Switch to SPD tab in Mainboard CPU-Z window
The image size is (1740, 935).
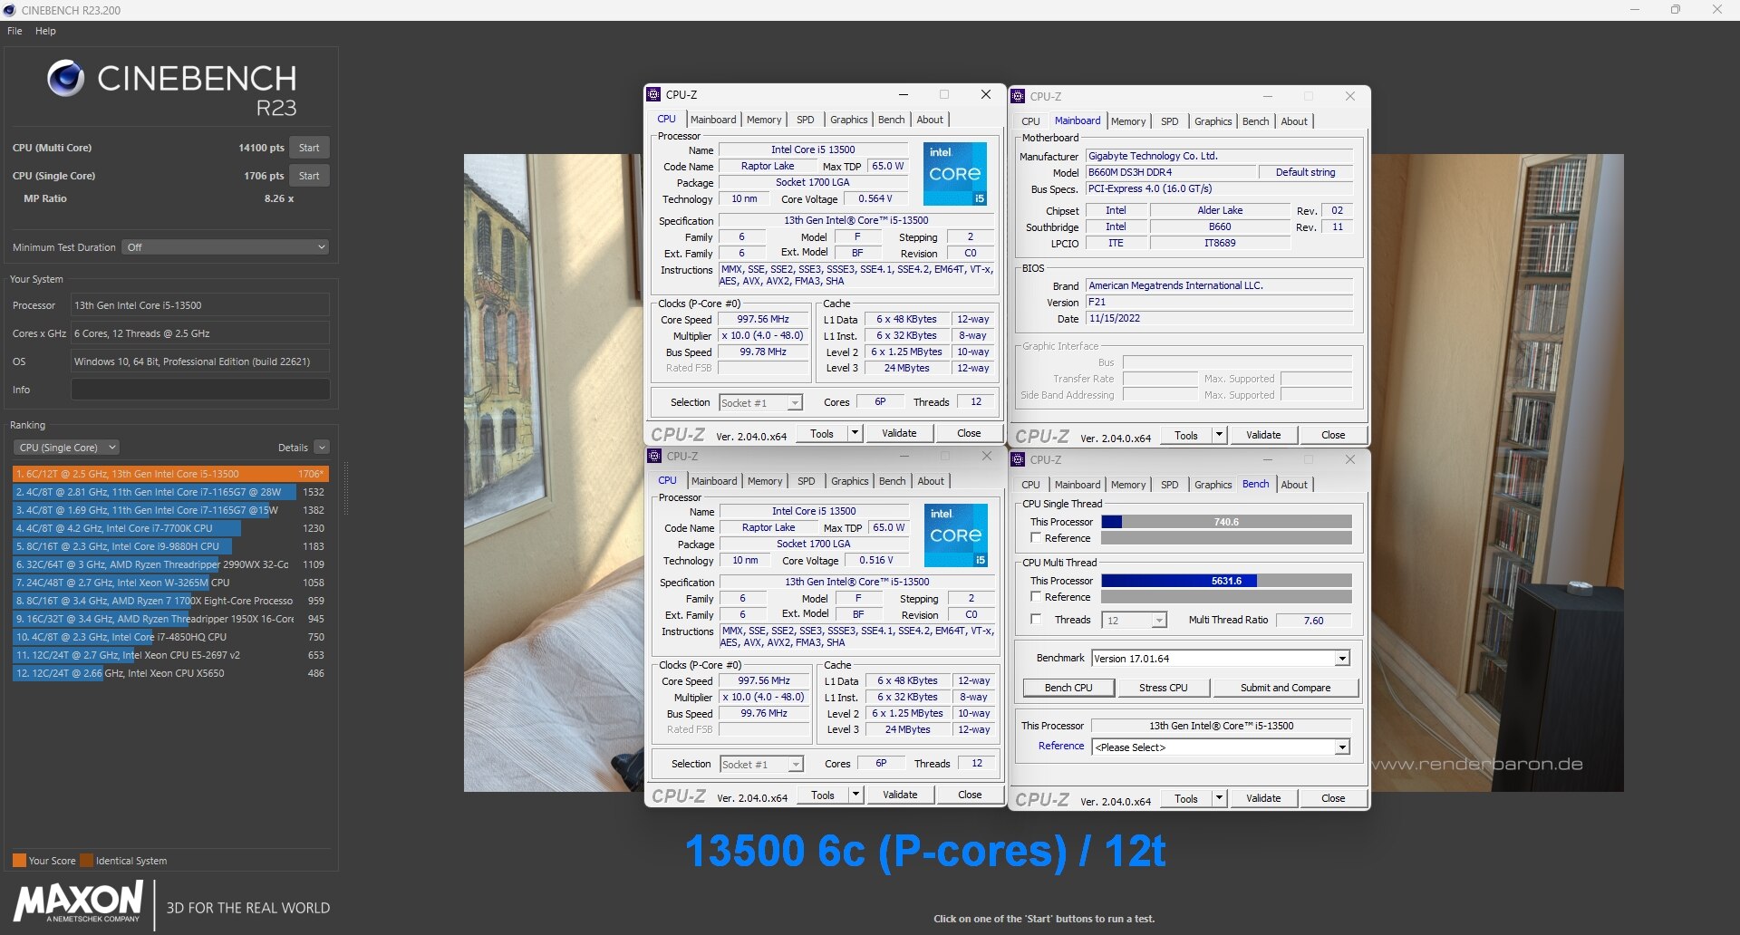click(1169, 121)
